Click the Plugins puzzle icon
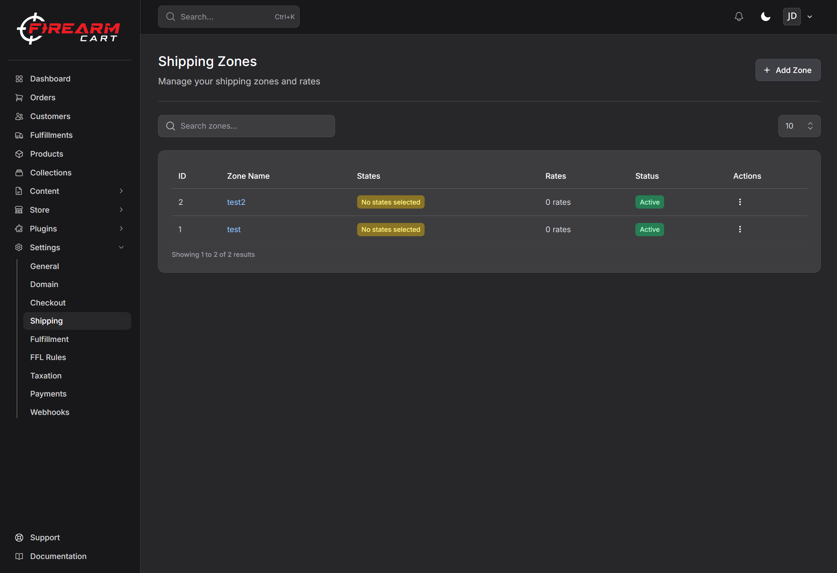 coord(19,228)
